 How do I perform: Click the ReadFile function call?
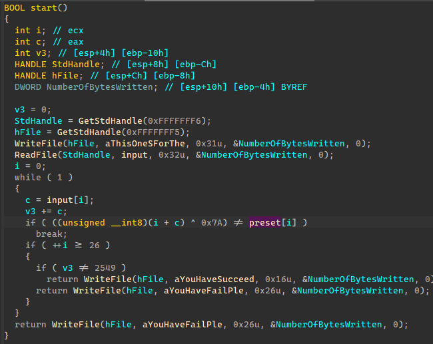(36, 155)
